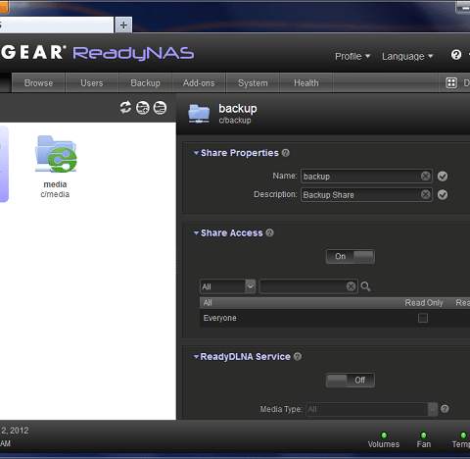Open the Profile dropdown menu
Screen dimensions: 470x459
(352, 56)
